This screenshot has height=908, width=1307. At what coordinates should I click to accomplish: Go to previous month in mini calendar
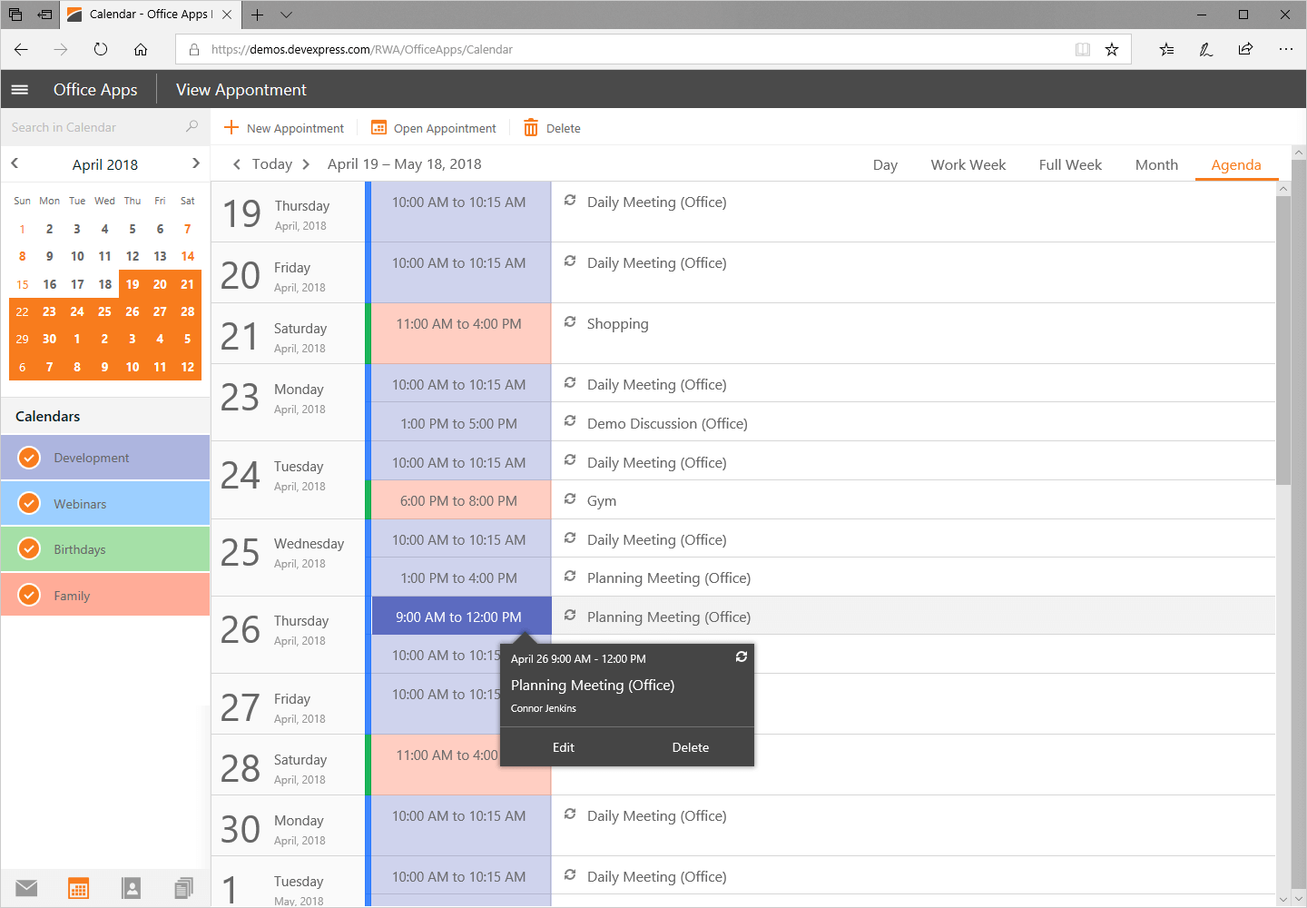pyautogui.click(x=15, y=163)
